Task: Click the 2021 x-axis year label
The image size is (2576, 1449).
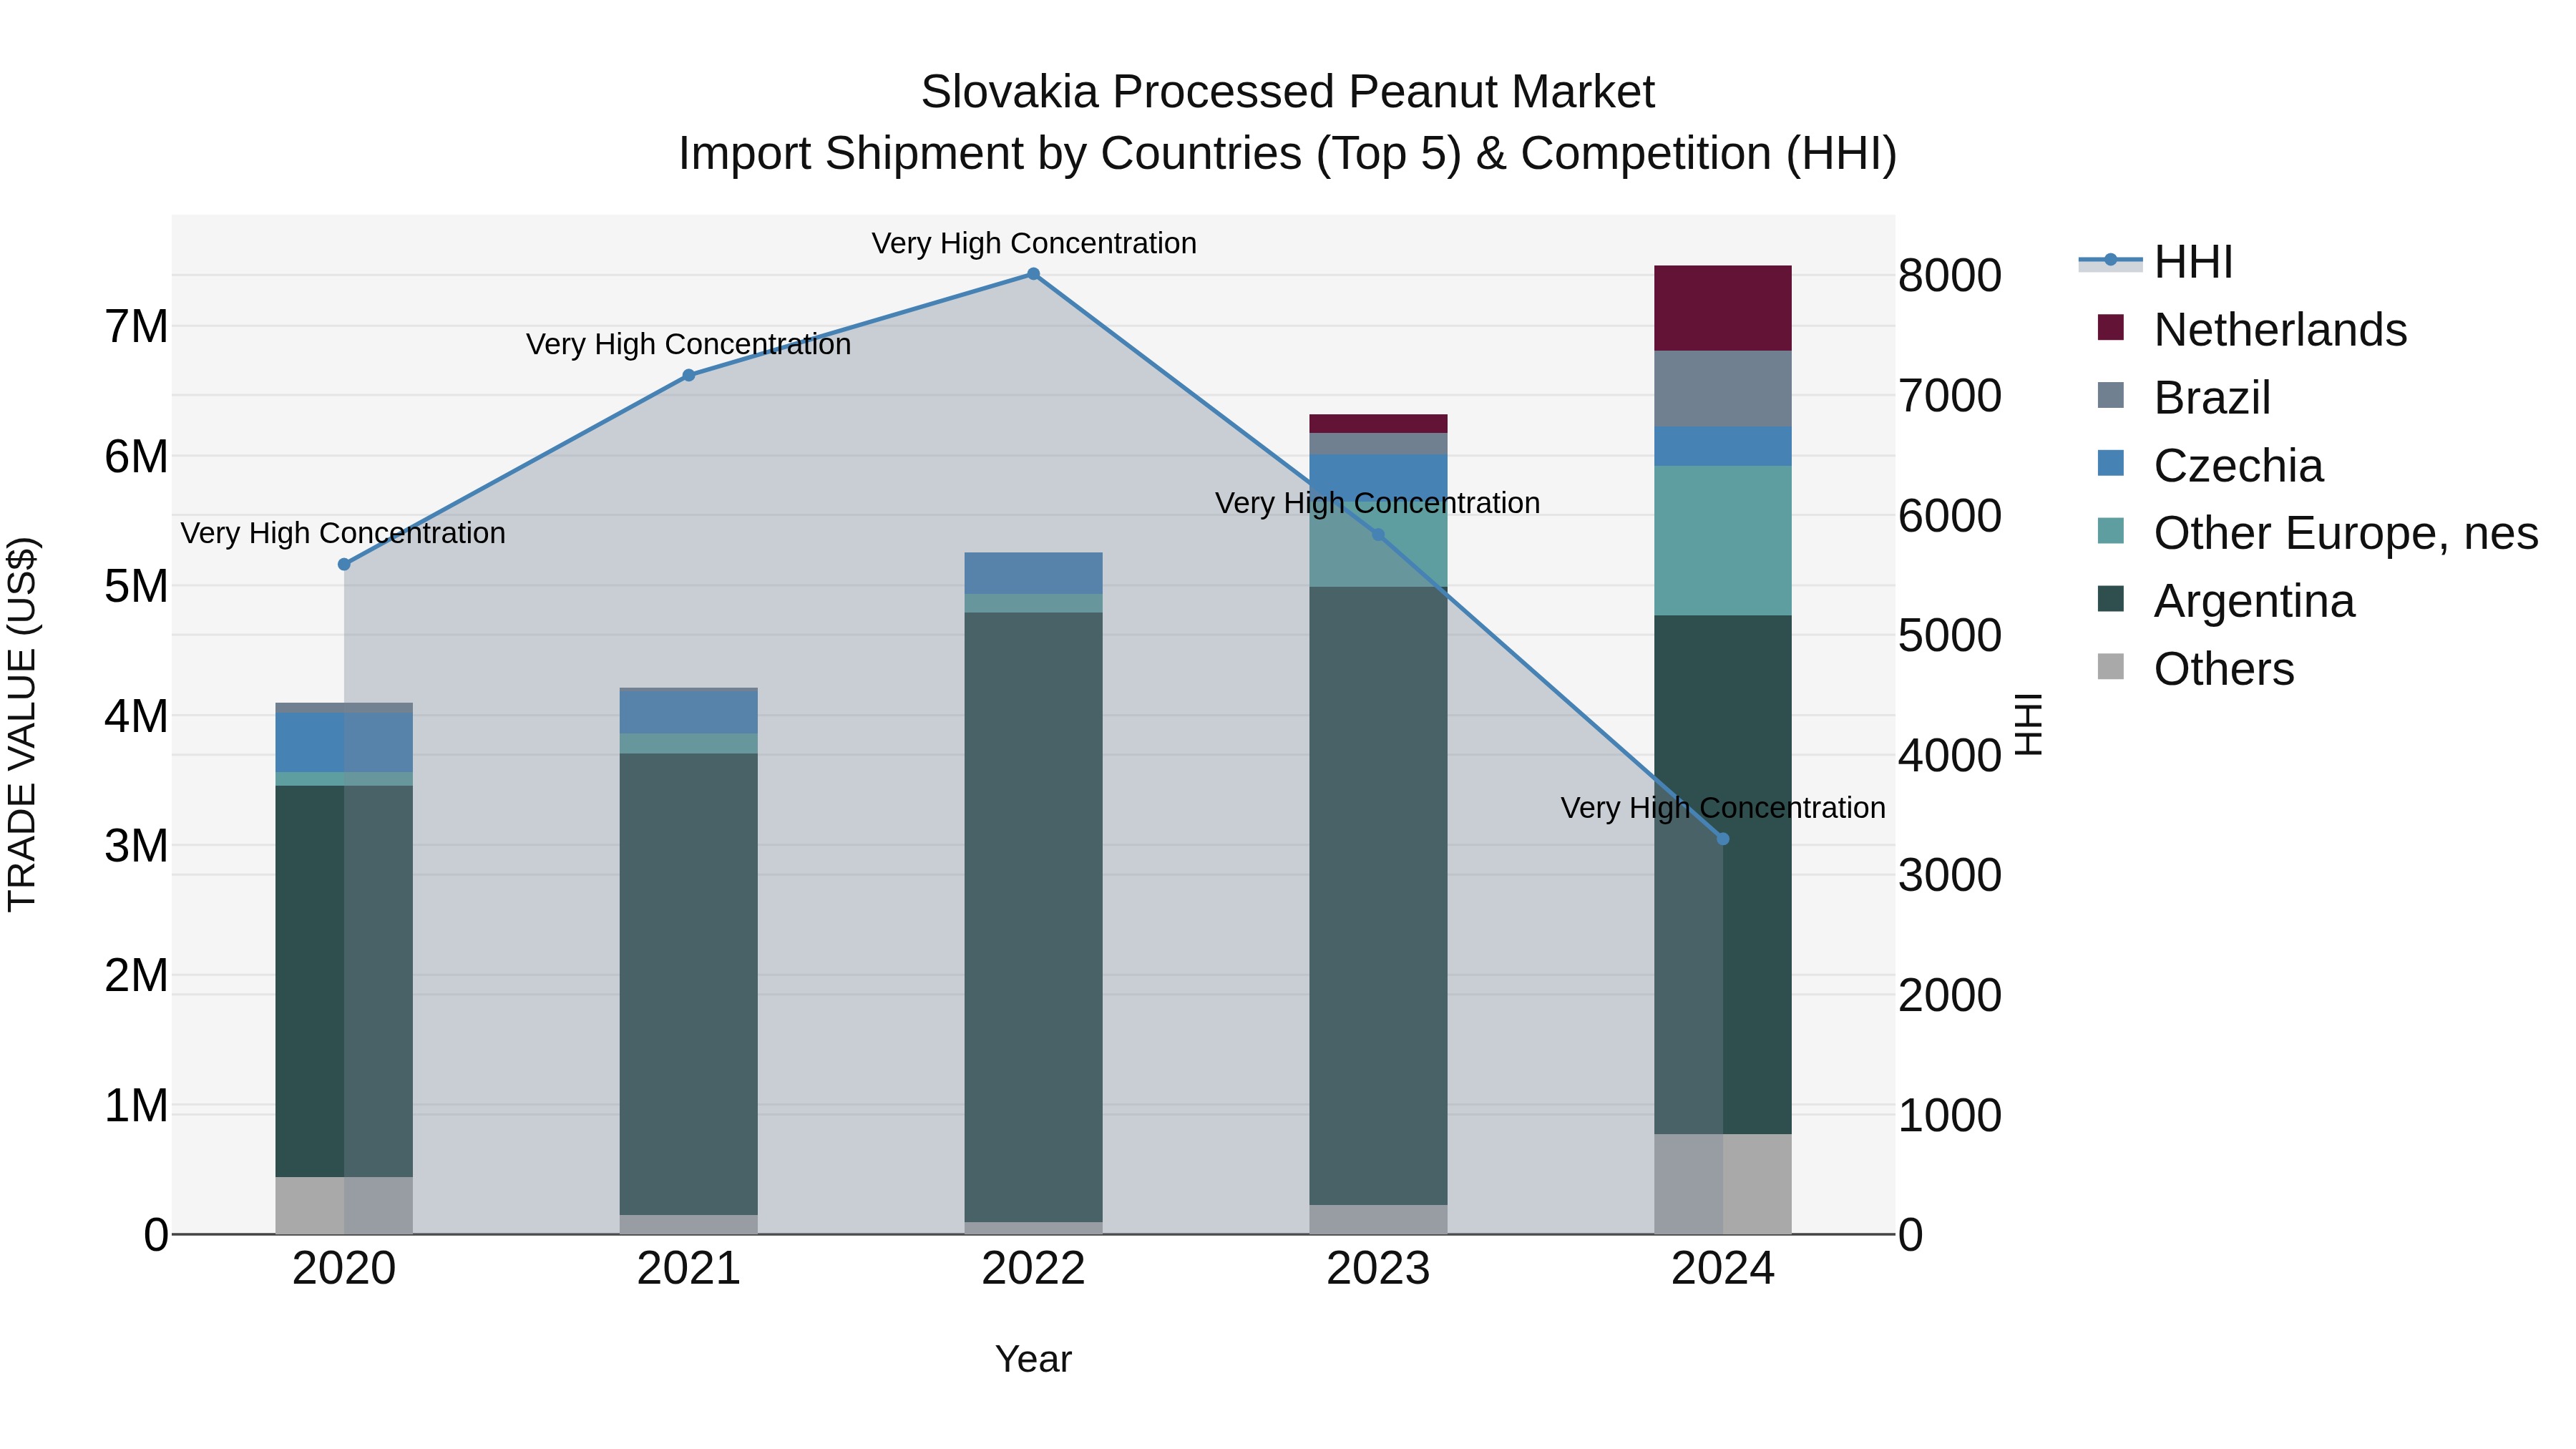Action: tap(689, 1269)
